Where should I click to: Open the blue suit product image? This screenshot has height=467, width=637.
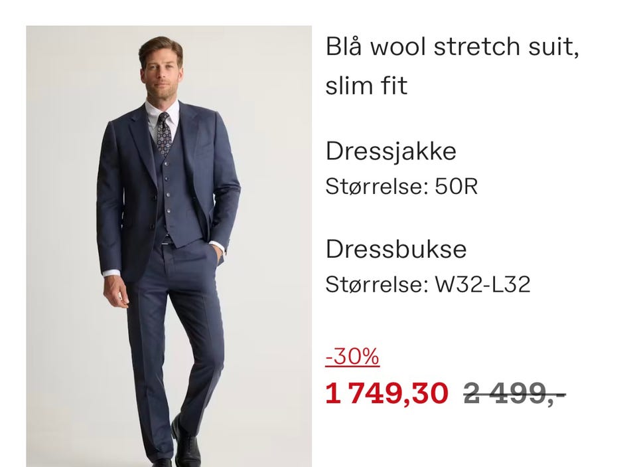coord(169,246)
